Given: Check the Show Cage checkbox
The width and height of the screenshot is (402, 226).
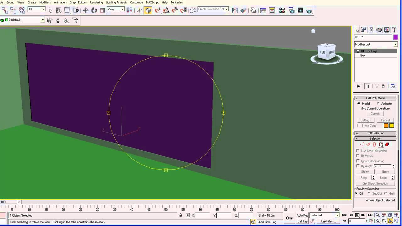Looking at the screenshot, I should (x=358, y=126).
